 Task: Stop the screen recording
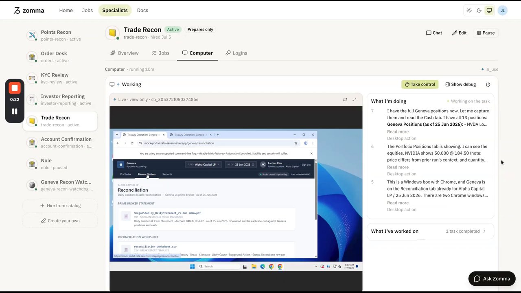click(15, 88)
